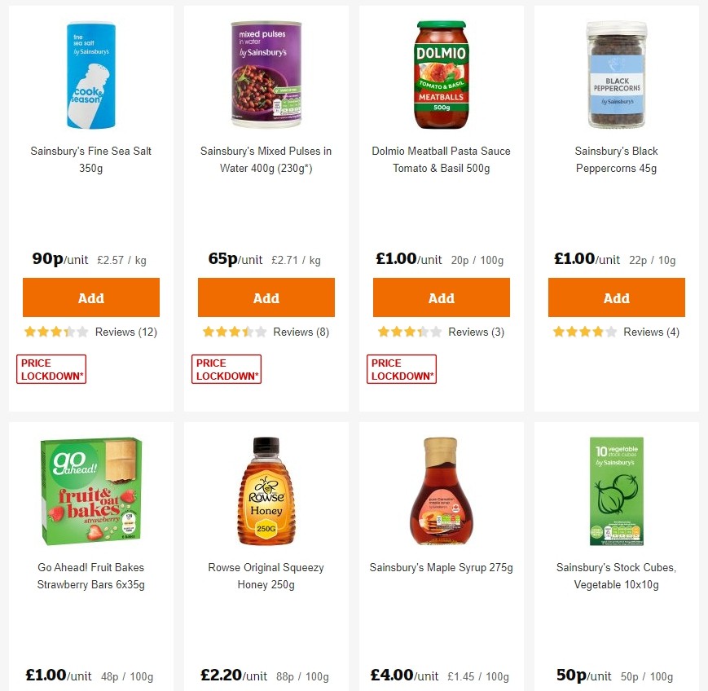This screenshot has height=691, width=708.
Task: Click the Sainsbury's Fine Sea Salt product image
Action: pos(90,73)
